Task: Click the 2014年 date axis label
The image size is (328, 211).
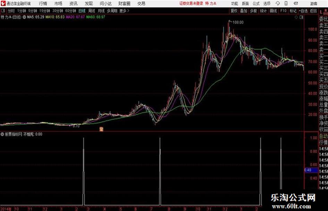Action: click(x=6, y=209)
